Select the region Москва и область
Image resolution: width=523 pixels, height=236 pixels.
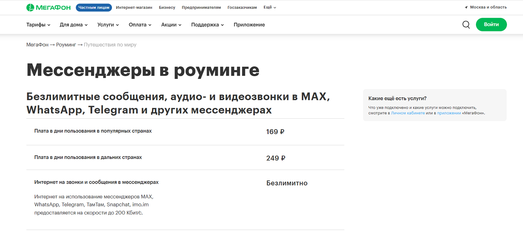(x=488, y=7)
